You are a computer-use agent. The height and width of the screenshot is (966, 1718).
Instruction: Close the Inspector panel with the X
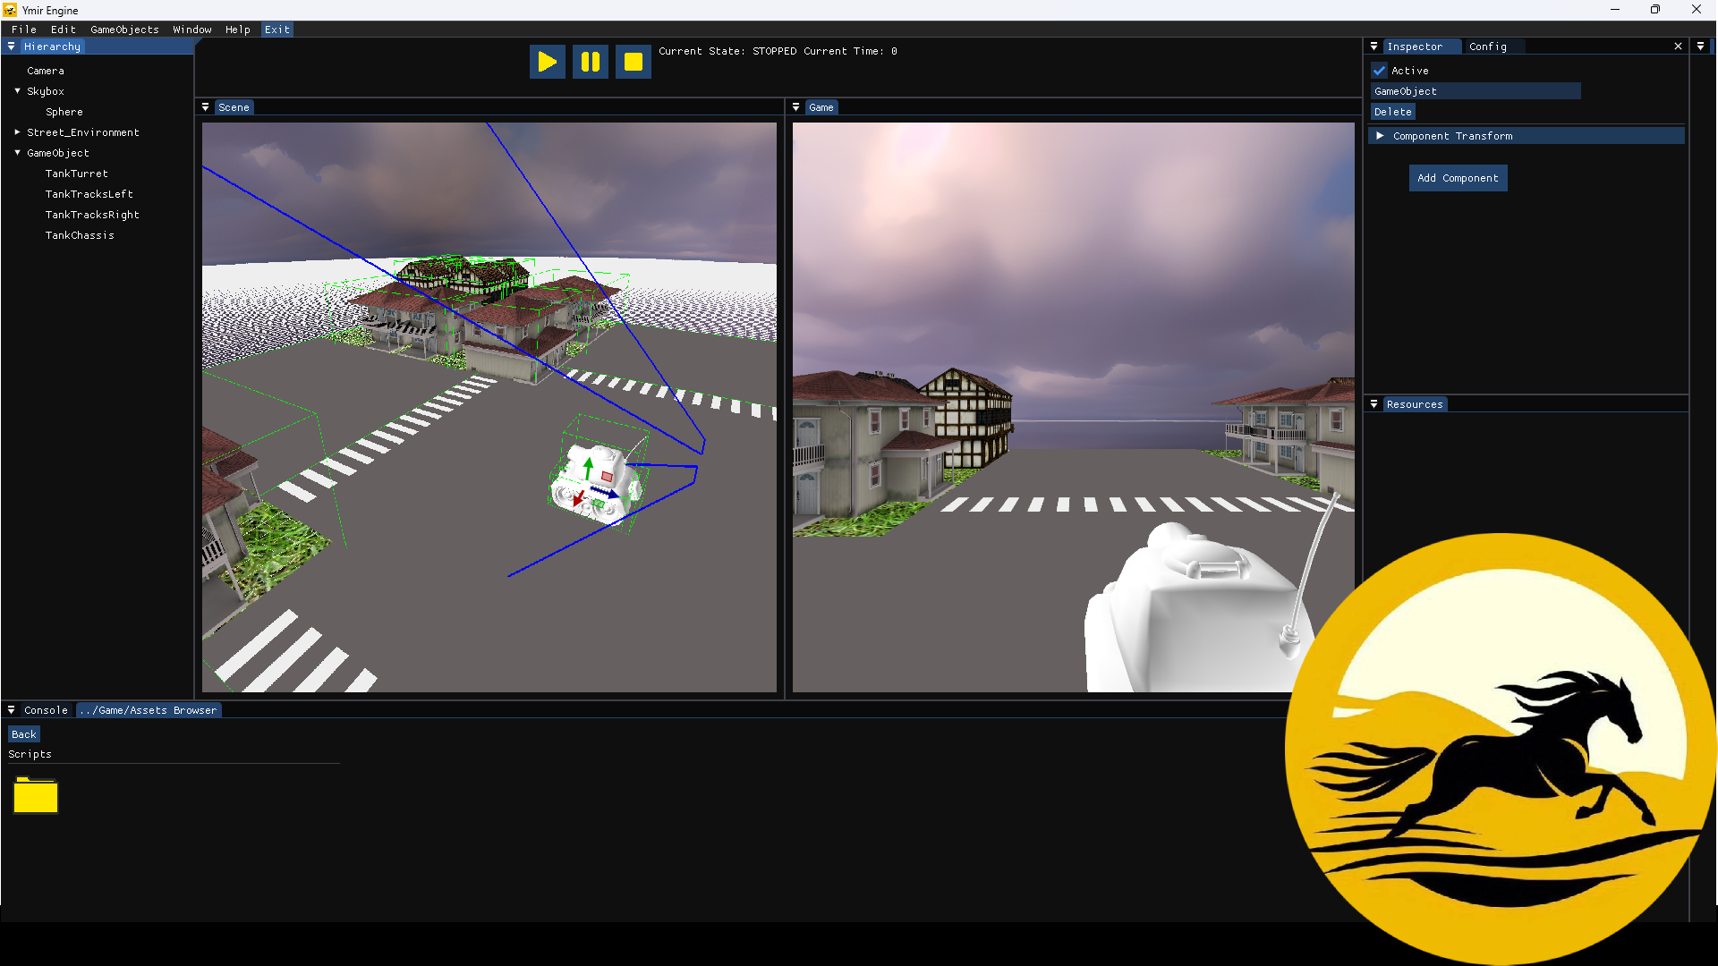1678,47
